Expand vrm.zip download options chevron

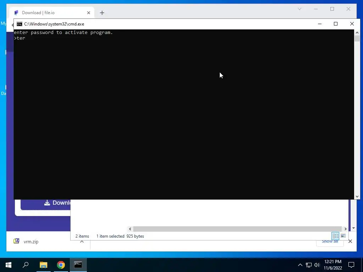pyautogui.click(x=82, y=242)
